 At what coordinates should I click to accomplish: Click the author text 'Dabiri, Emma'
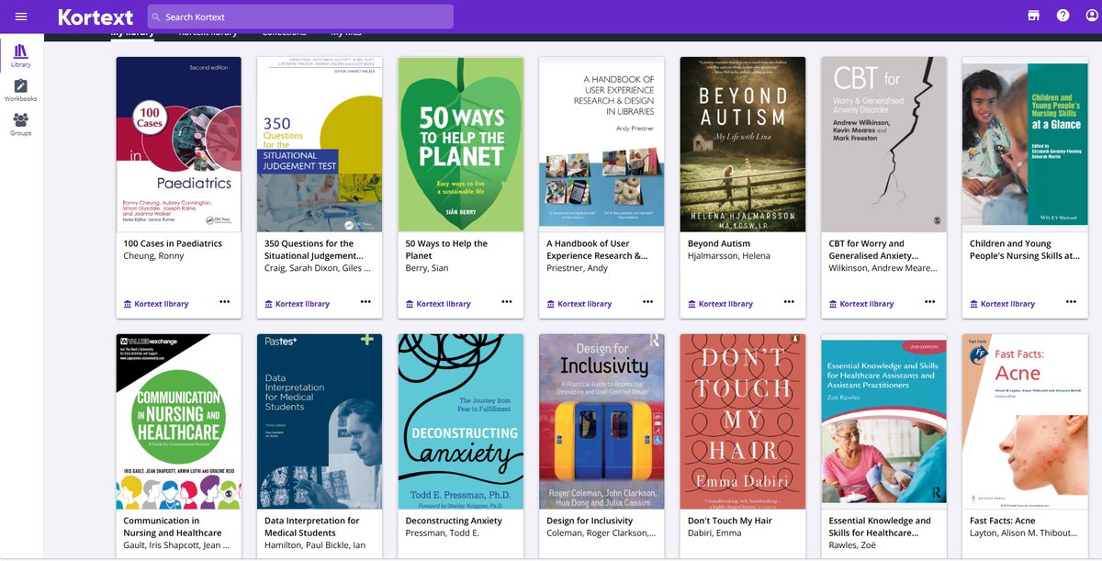(x=714, y=533)
